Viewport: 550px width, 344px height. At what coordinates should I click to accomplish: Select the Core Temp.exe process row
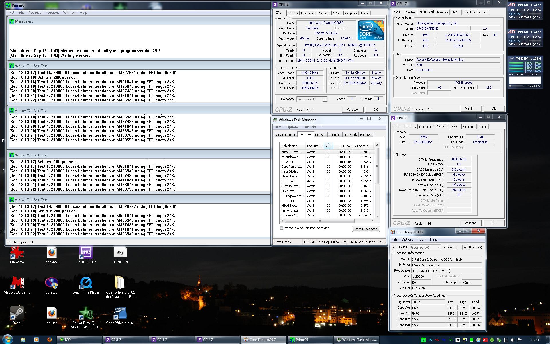coord(327,167)
